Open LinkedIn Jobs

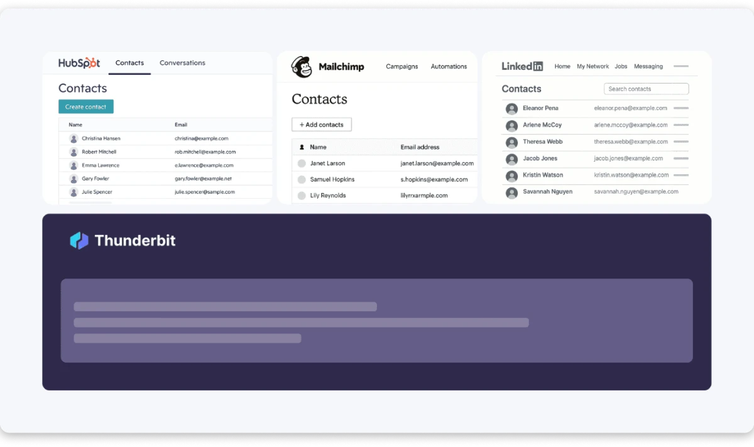pyautogui.click(x=621, y=66)
